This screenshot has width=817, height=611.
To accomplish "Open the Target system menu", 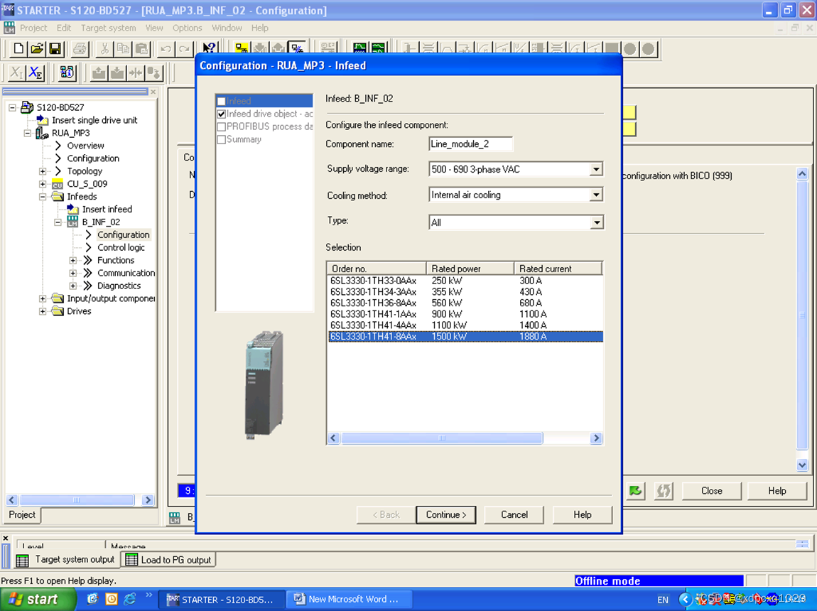I will (109, 28).
